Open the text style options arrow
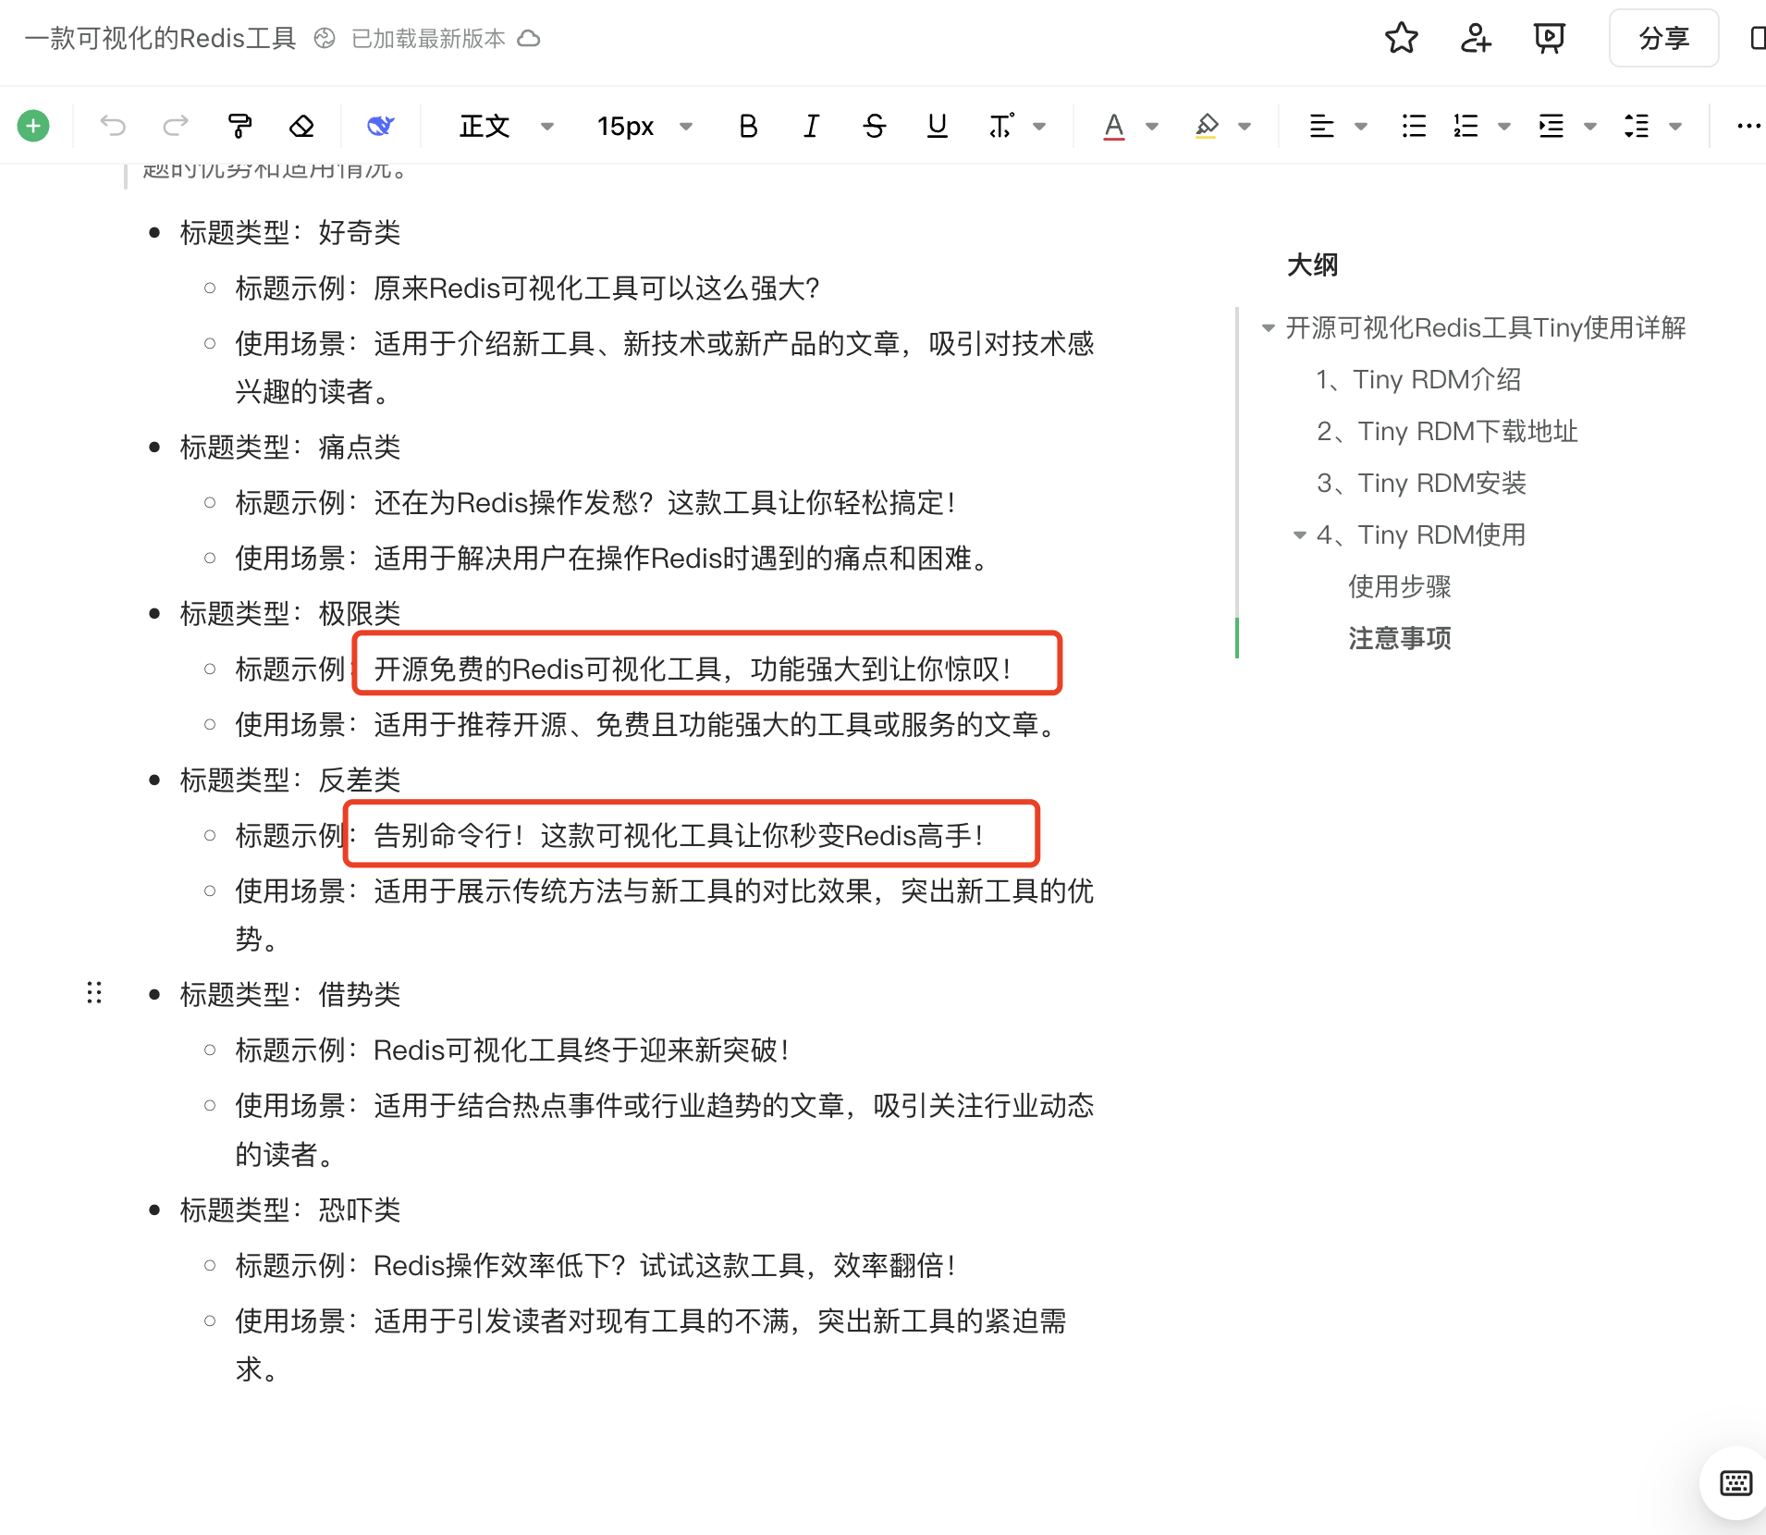The image size is (1766, 1535). click(1040, 127)
